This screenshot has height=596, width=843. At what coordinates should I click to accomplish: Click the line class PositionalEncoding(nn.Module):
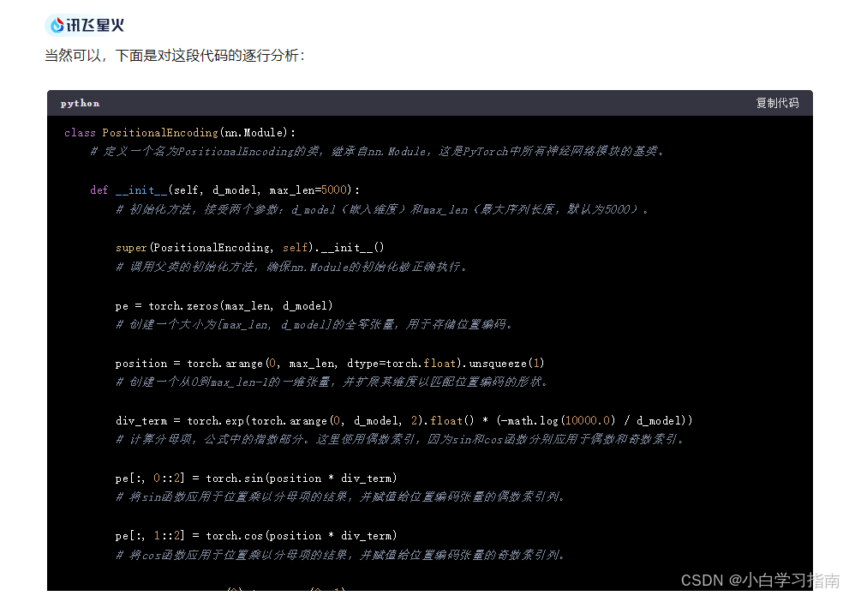click(180, 132)
